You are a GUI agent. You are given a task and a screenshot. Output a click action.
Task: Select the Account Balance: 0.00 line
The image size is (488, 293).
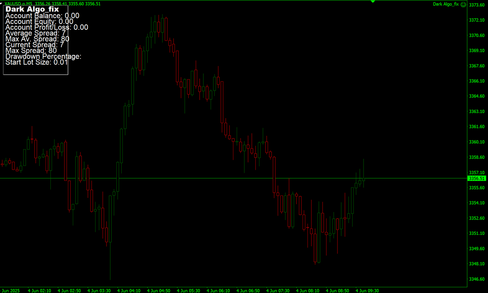pos(42,16)
